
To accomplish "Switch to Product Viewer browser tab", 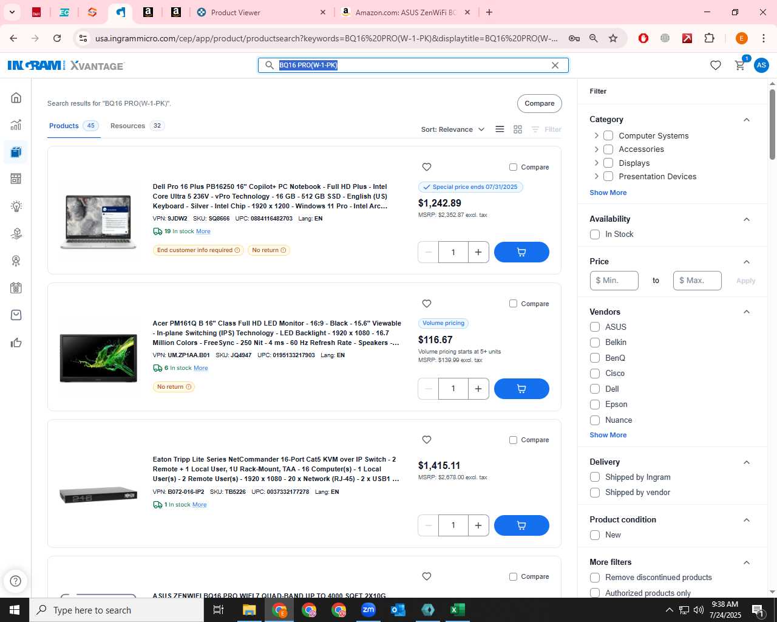I will (x=261, y=12).
